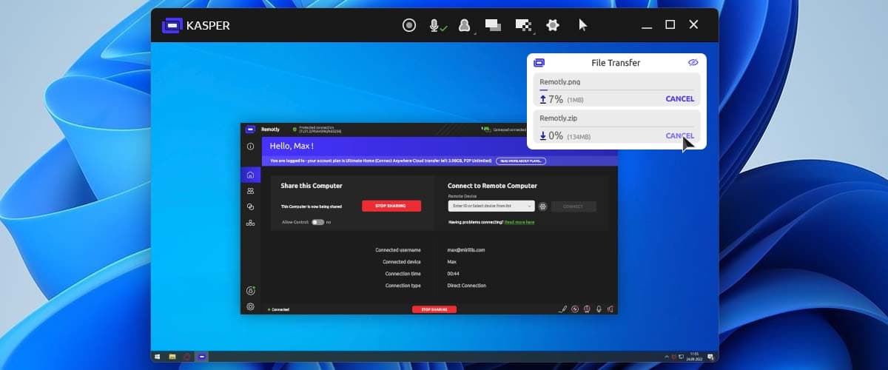Click the Remotly.png file name

[560, 81]
